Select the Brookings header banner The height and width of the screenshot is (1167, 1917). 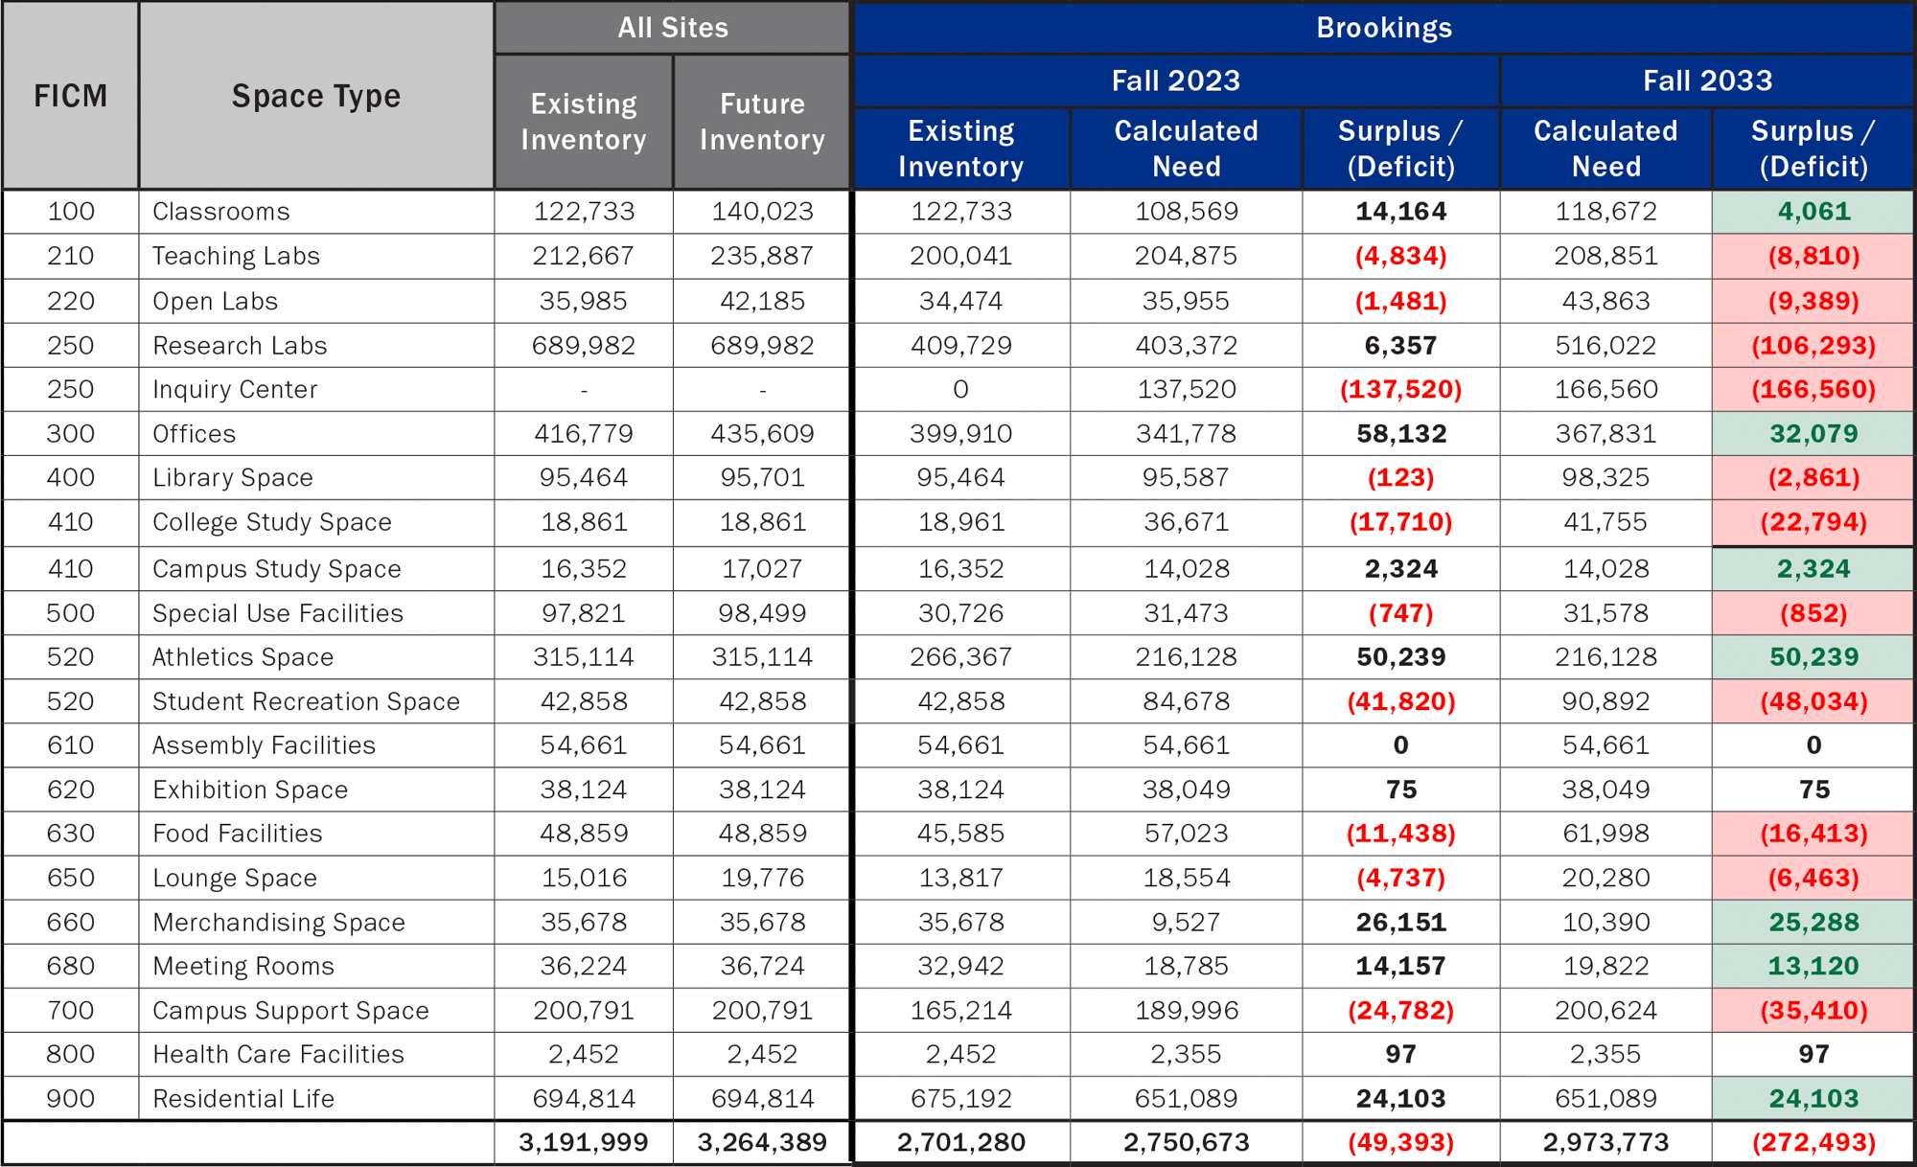(x=1383, y=28)
